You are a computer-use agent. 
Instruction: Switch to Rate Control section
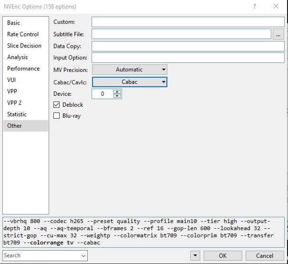pyautogui.click(x=26, y=34)
